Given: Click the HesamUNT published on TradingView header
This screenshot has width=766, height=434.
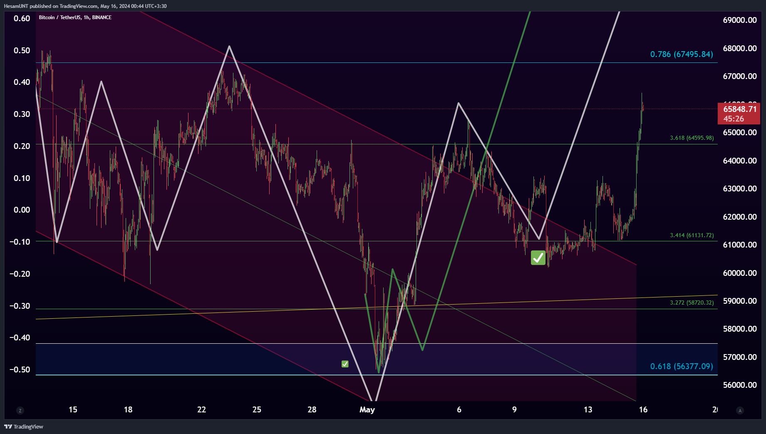Looking at the screenshot, I should 85,6.
